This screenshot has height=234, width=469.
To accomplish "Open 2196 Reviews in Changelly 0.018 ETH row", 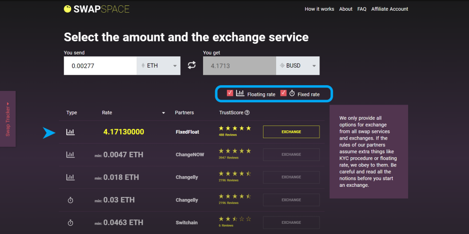I will (228, 180).
